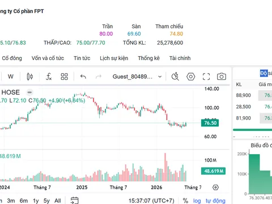Click the green buy-sell ratio bar
Image resolution: width=272 pixels, height=204 pixels.
point(252,130)
